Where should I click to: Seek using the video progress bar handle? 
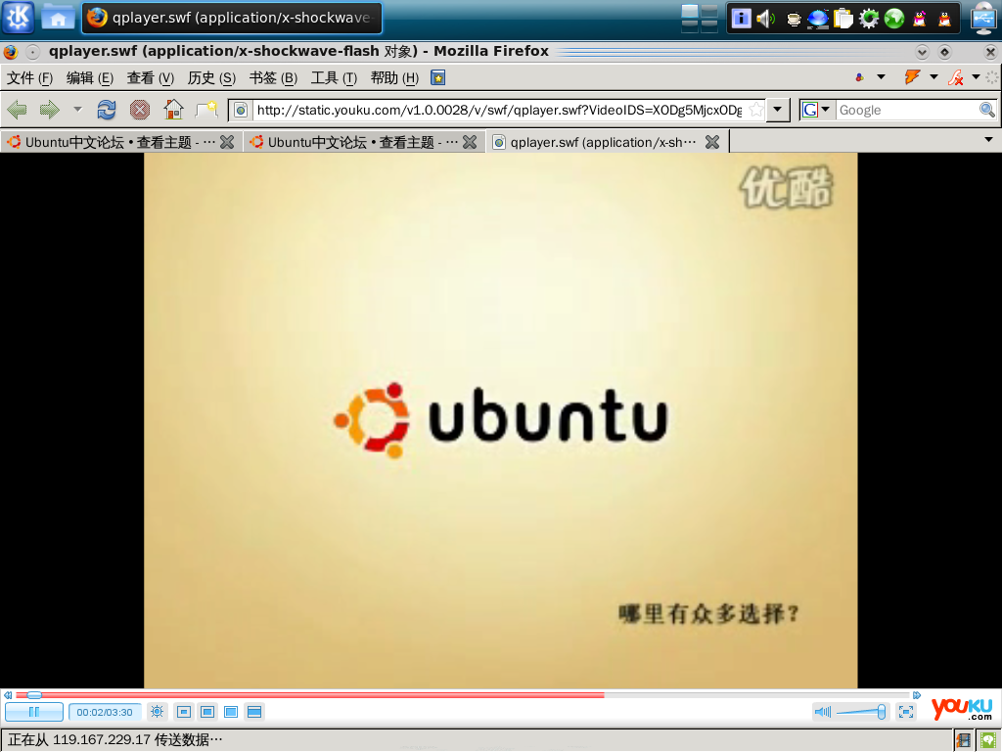tap(34, 695)
